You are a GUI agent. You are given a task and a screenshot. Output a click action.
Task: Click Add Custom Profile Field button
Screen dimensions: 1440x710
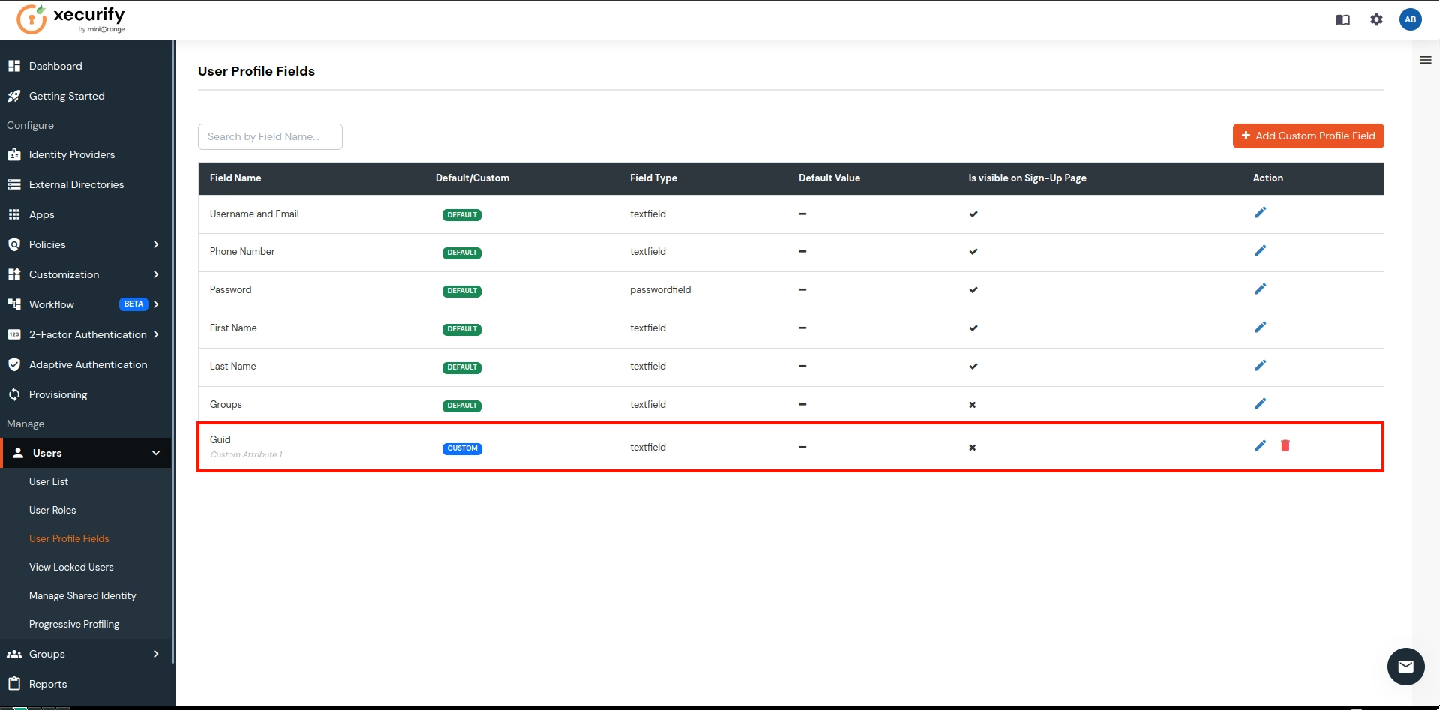click(x=1308, y=136)
